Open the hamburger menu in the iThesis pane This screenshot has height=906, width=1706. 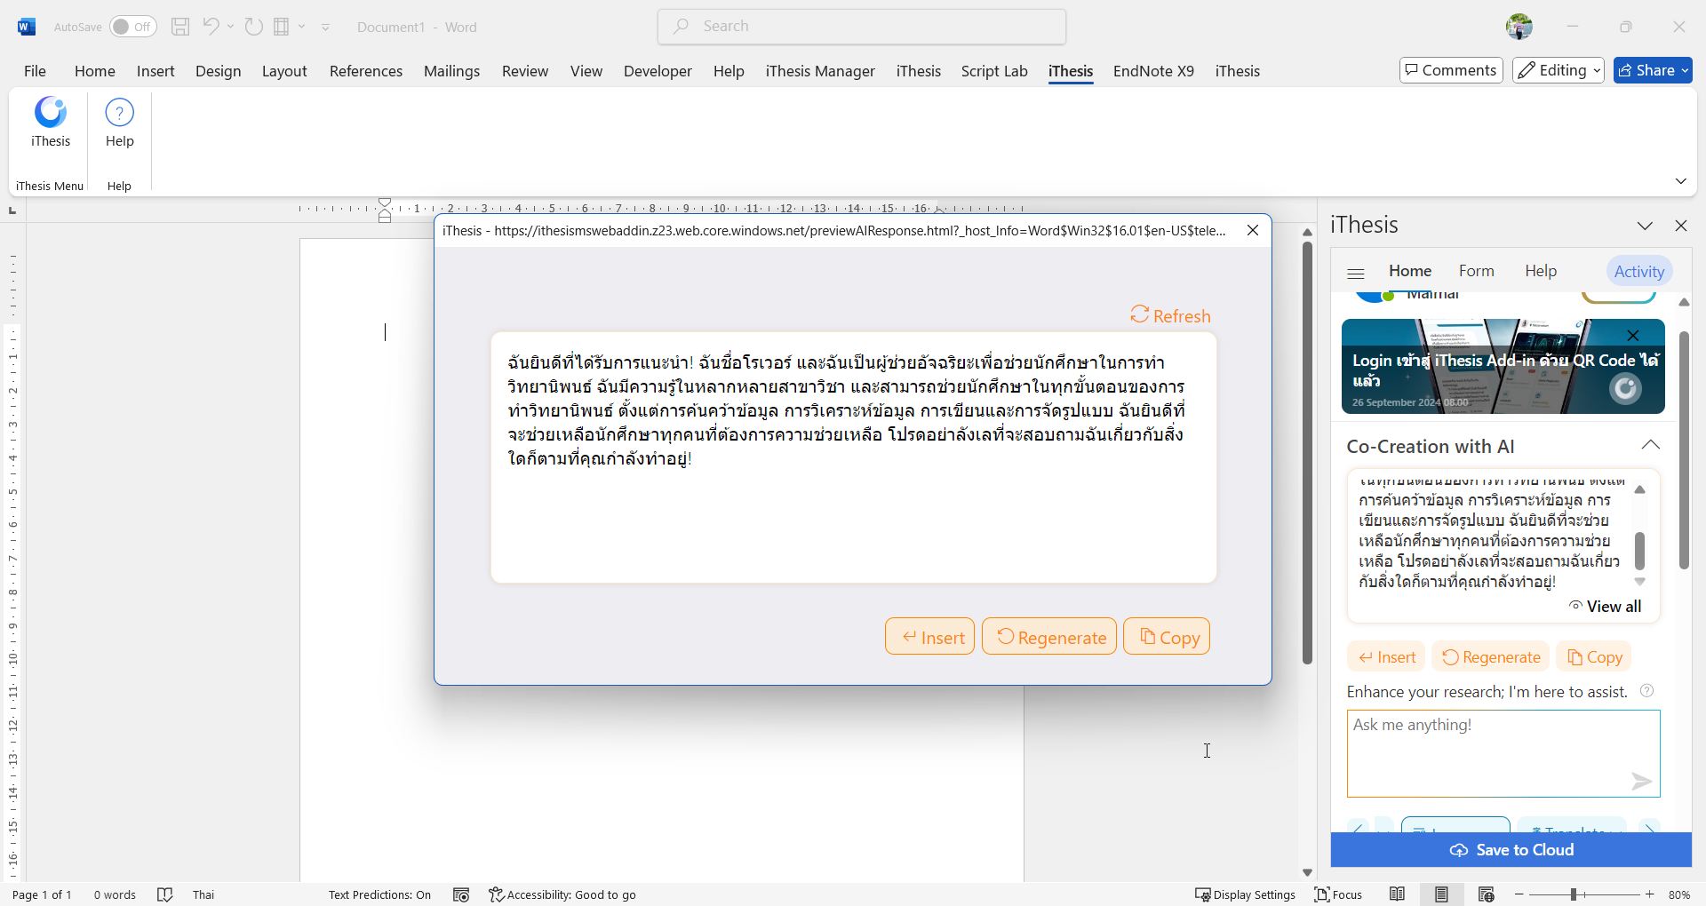(x=1355, y=273)
